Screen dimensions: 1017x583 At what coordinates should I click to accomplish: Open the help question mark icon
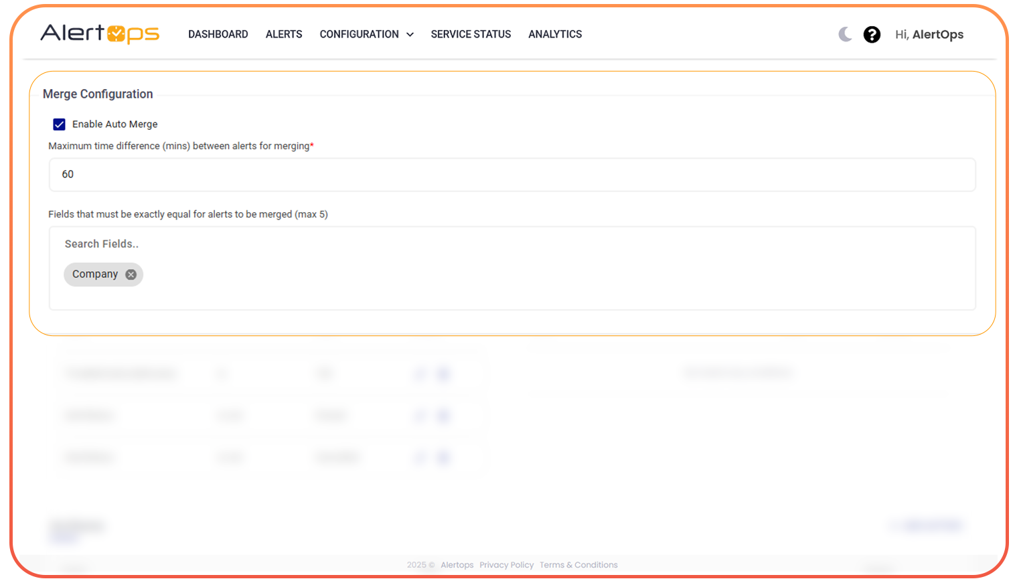pos(872,34)
